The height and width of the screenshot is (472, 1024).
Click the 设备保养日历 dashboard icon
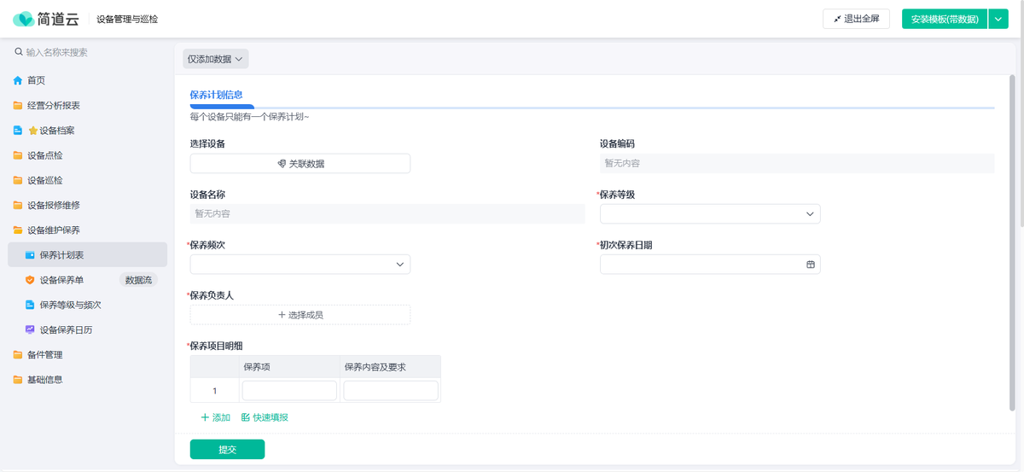click(x=30, y=329)
